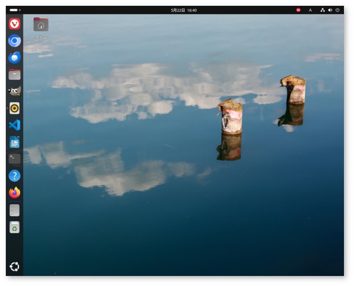Open the Trash in the dock
354x286 pixels.
[14, 227]
